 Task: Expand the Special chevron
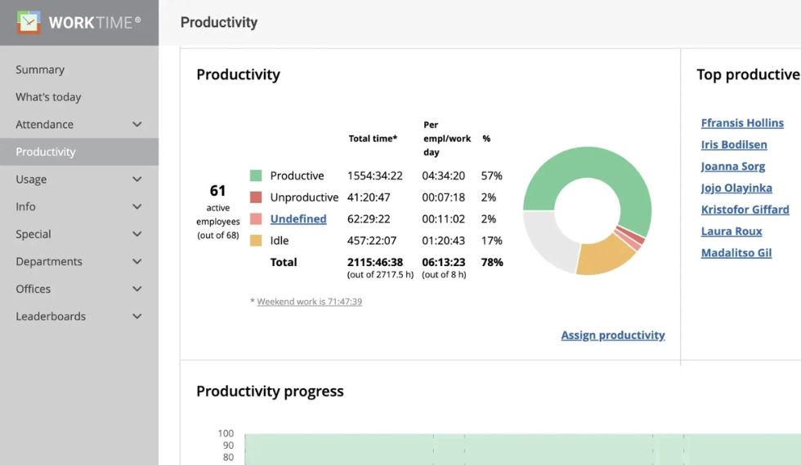point(137,234)
